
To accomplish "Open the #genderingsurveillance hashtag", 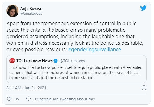I will (x=94, y=50).
